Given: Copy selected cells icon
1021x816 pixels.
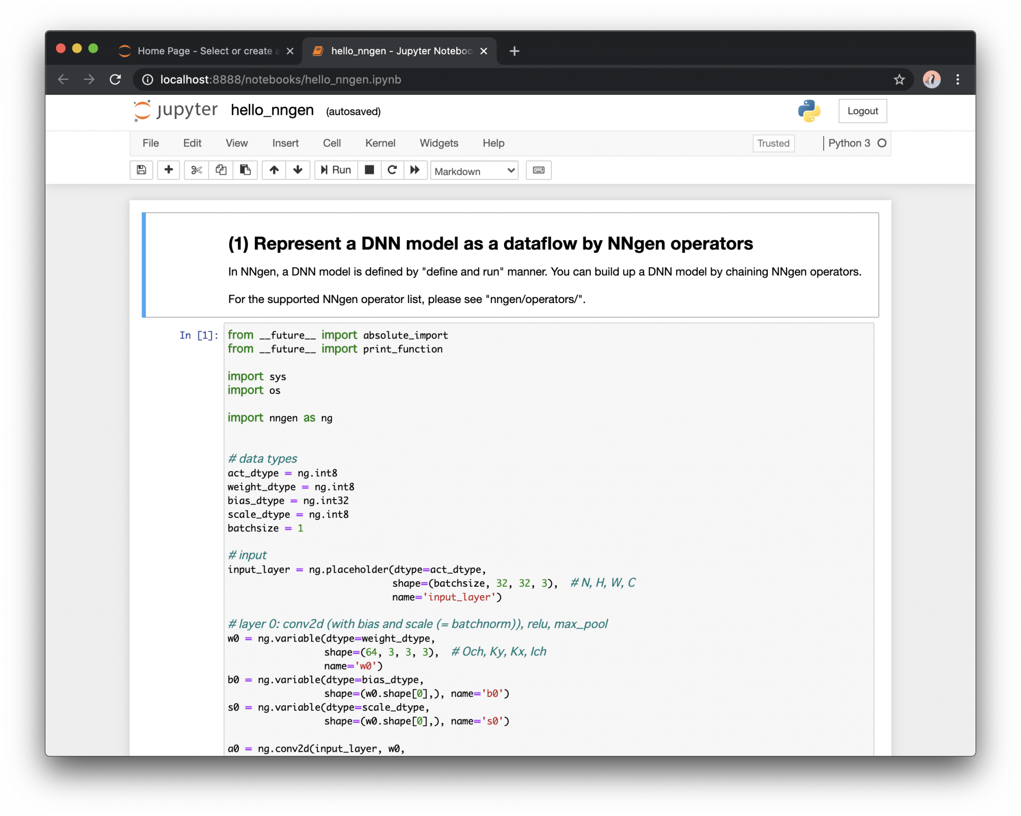Looking at the screenshot, I should [x=221, y=170].
